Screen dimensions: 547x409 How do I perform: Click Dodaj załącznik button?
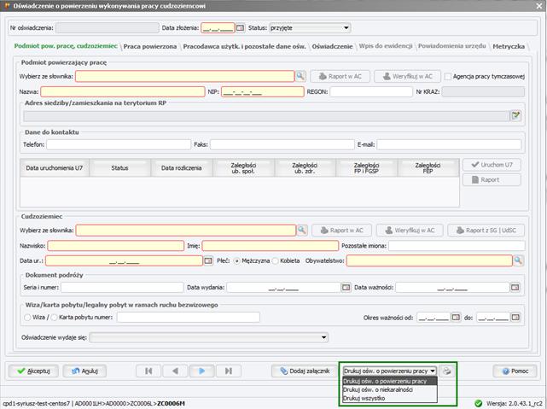(305, 371)
